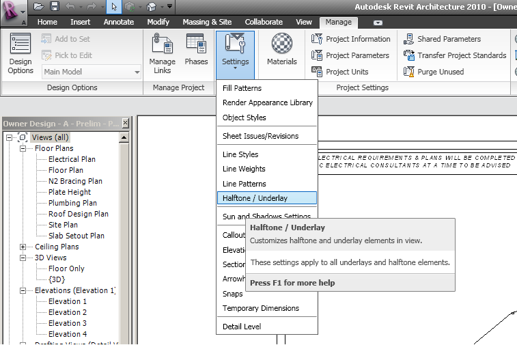Switch to the Insert ribbon tab
Screen dimensions: 517x345
[80, 22]
